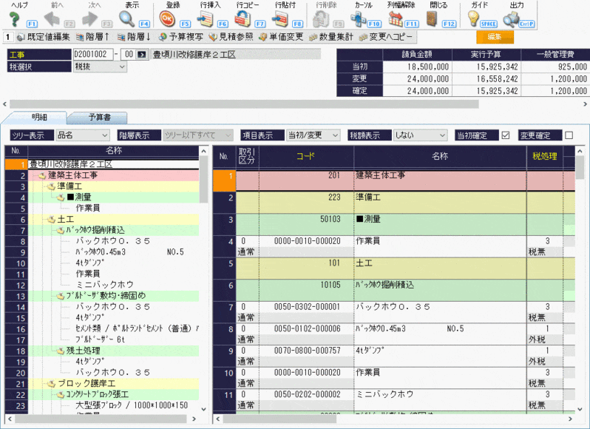Viewport: 590px width, 429px height.
Task: Click the 登録 OK icon
Action: click(167, 18)
